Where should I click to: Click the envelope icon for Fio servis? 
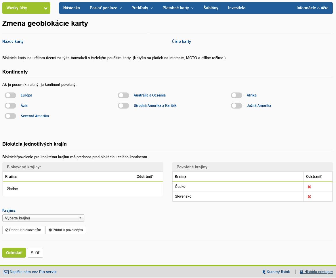point(6,272)
